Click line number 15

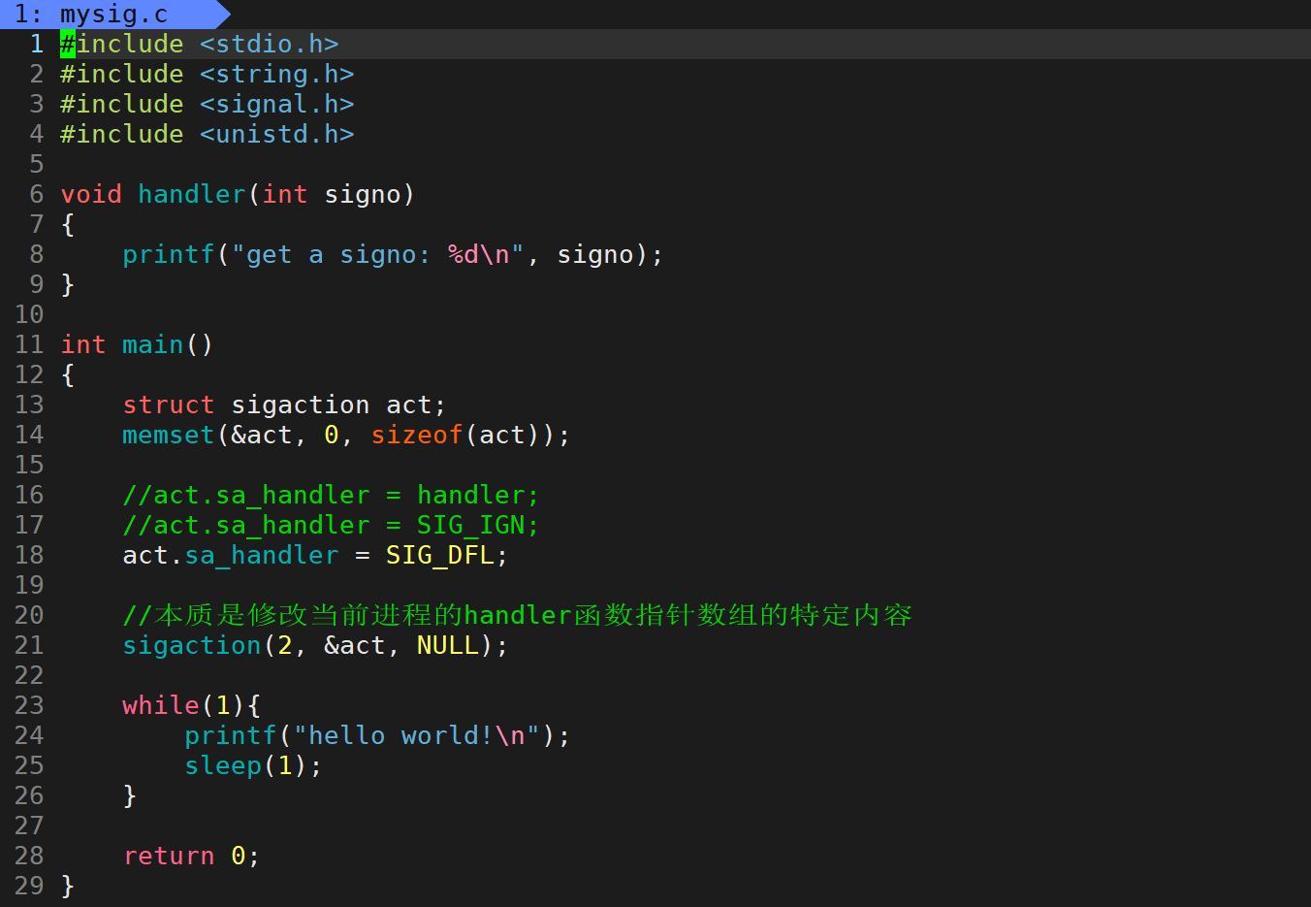29,466
